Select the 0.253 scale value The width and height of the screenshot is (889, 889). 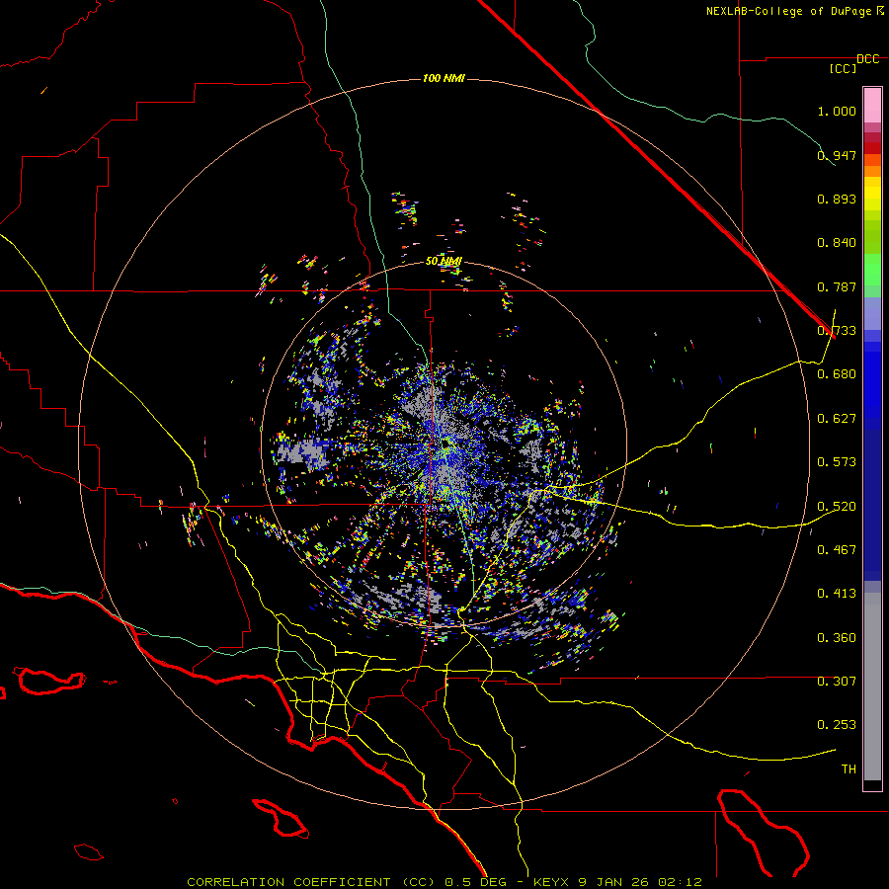click(837, 725)
